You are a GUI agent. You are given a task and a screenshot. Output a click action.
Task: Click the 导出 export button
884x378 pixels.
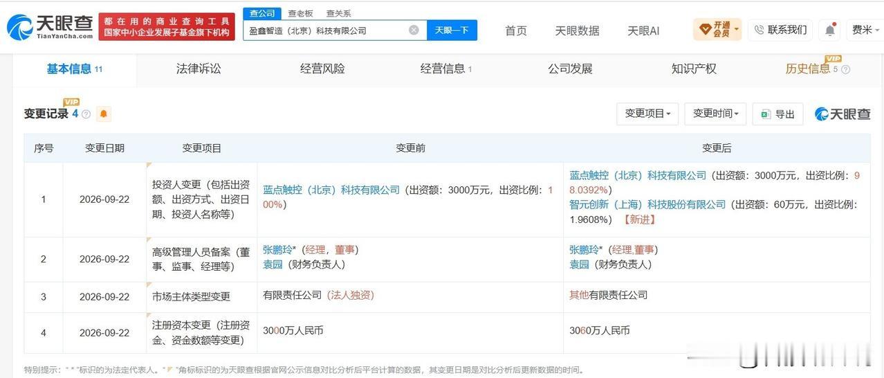(778, 114)
